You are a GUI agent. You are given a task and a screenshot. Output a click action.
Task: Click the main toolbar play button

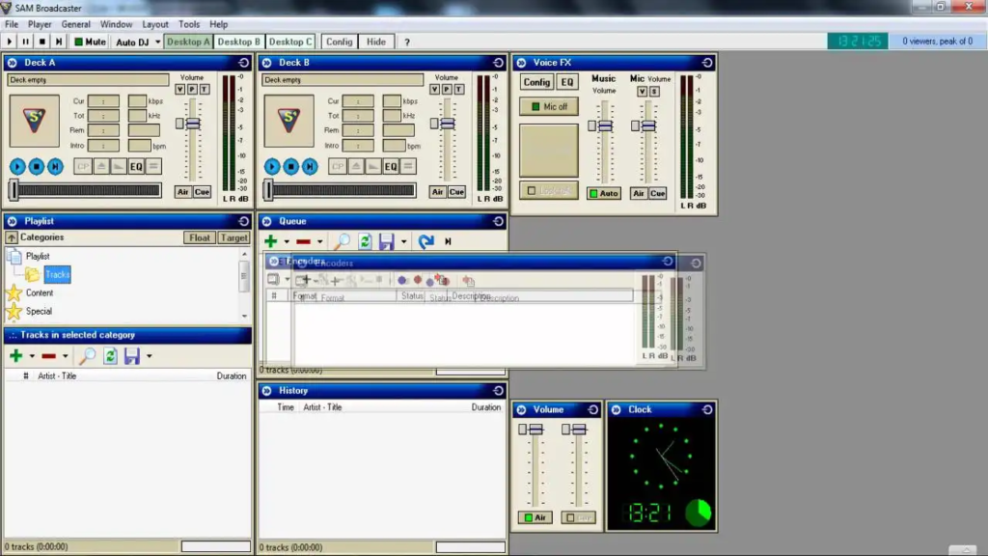10,42
